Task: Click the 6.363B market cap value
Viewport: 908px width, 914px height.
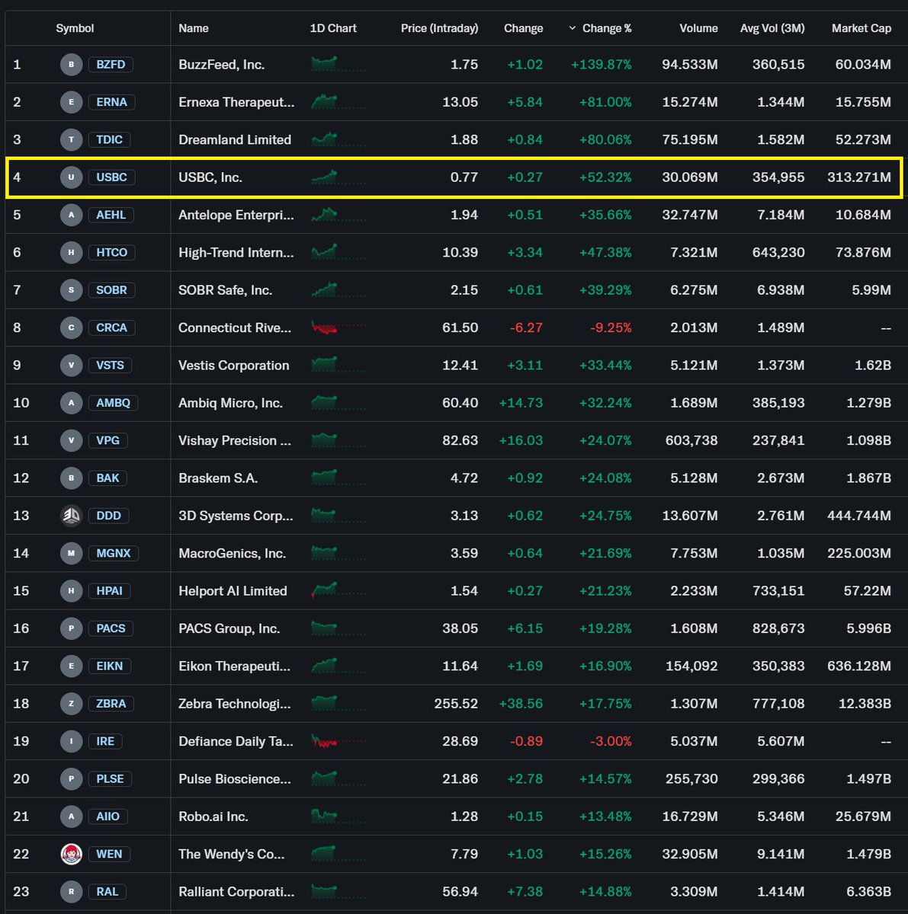Action: pos(868,891)
